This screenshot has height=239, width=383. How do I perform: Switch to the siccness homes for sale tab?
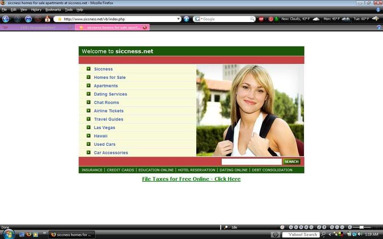click(113, 28)
